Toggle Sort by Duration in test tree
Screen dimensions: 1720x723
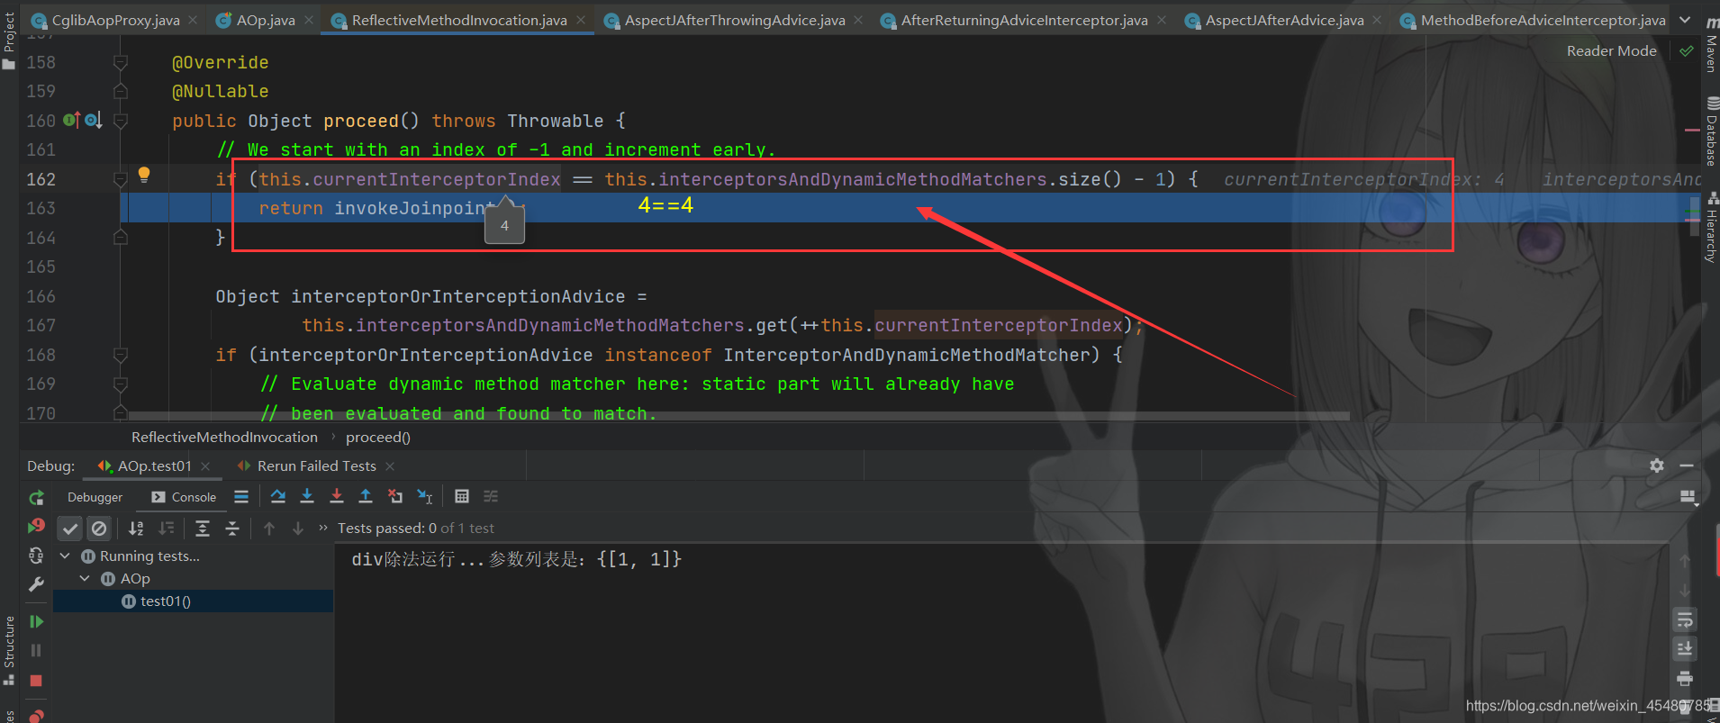(x=166, y=529)
